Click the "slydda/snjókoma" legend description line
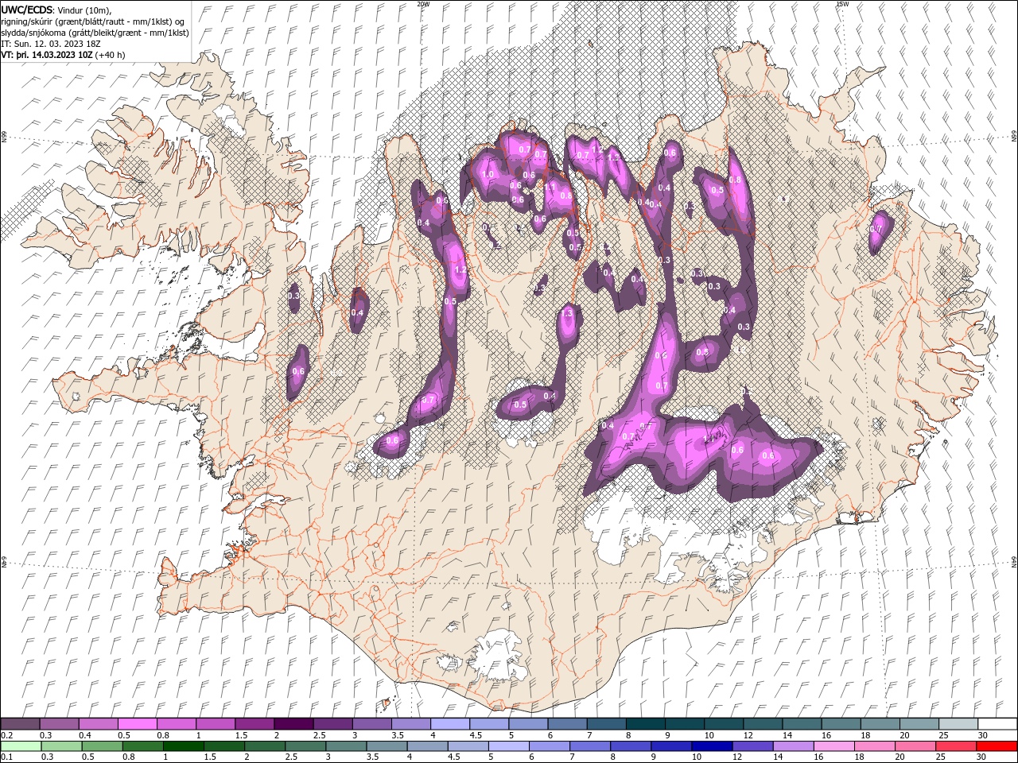This screenshot has height=763, width=1018. tap(95, 33)
